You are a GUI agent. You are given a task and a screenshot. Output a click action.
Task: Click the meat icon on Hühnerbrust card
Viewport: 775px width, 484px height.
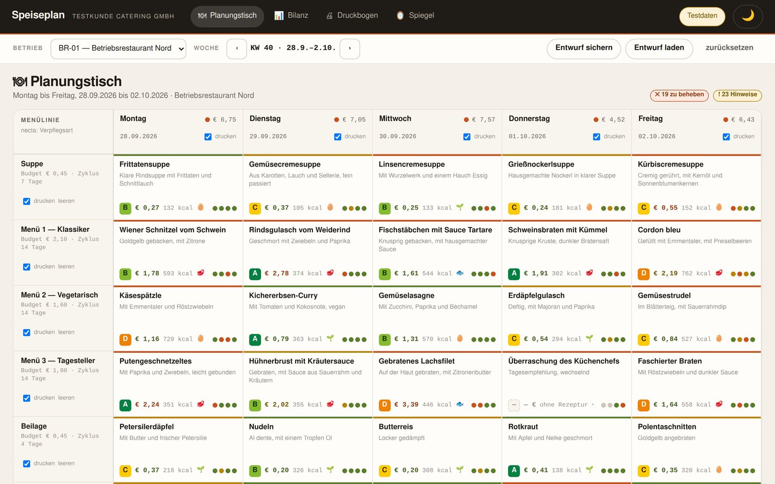tap(330, 404)
